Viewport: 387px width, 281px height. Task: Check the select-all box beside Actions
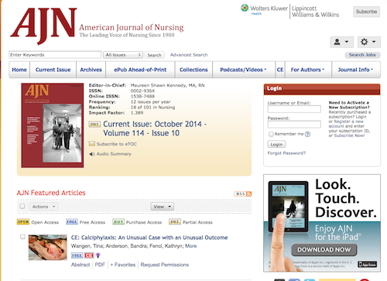[22, 207]
